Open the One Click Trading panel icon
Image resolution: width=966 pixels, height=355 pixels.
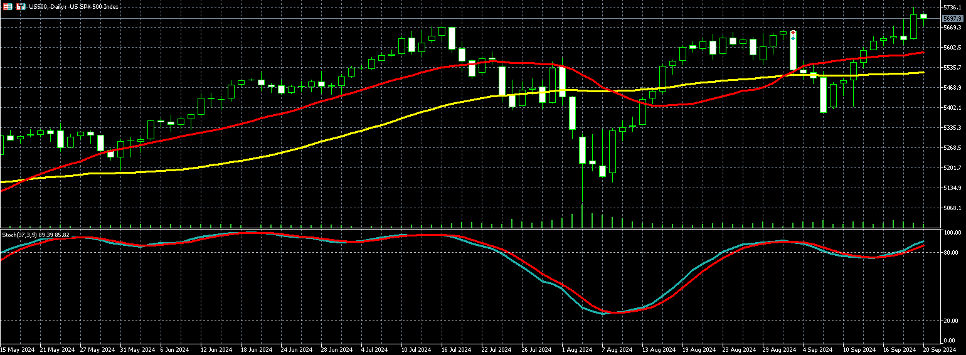tap(8, 6)
